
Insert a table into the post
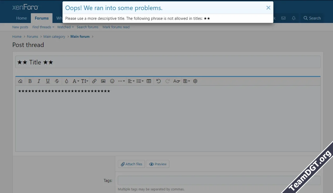coord(149,81)
